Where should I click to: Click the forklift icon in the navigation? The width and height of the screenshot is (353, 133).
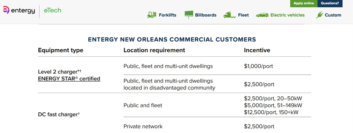[x=152, y=15]
